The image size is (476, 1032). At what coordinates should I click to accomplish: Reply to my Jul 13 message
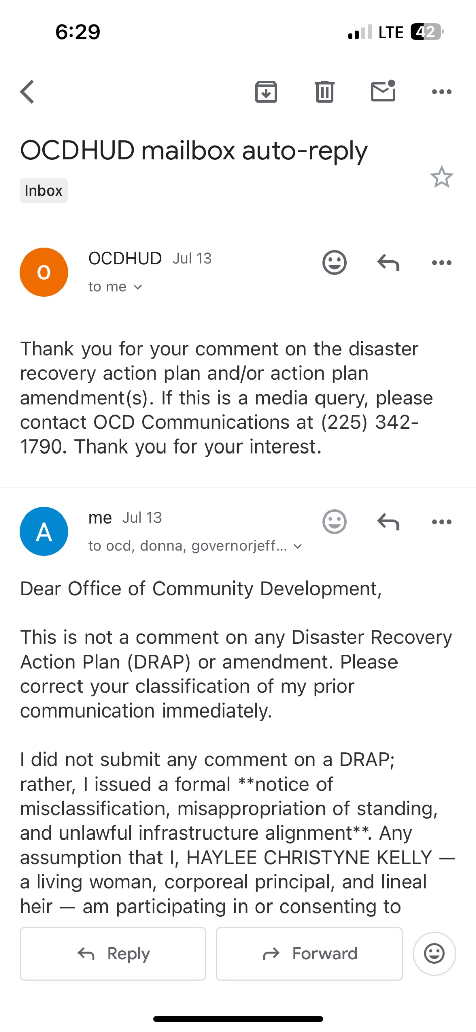click(388, 522)
